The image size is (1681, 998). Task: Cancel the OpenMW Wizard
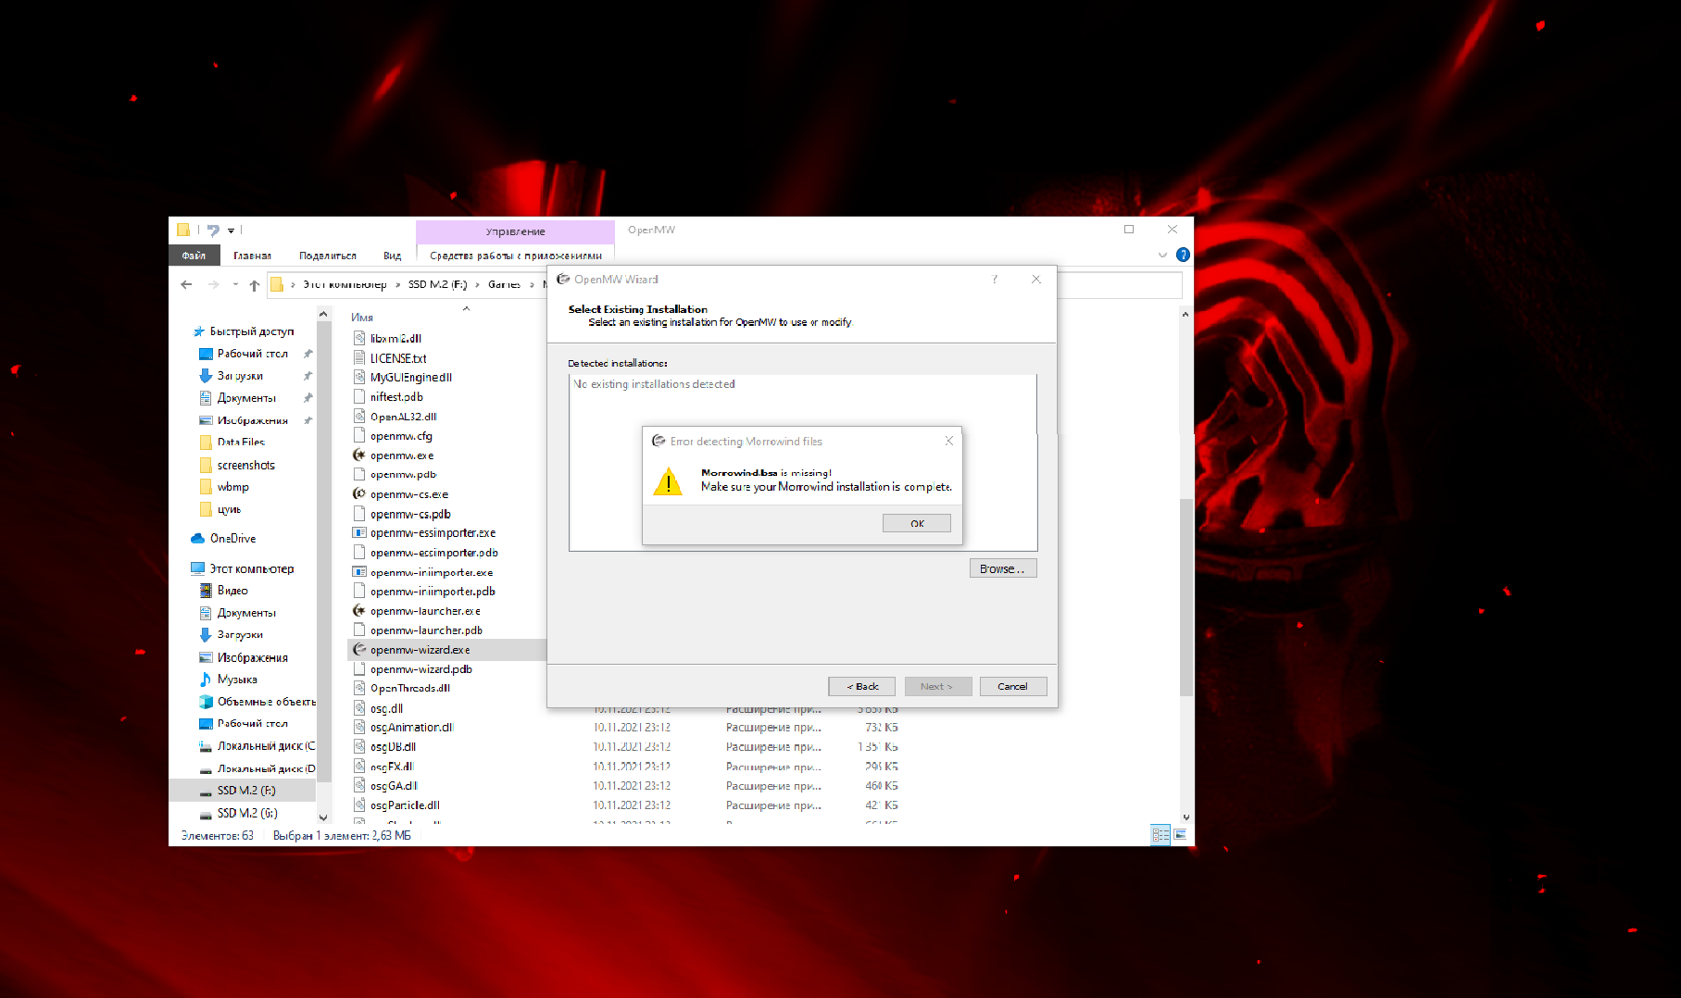click(1012, 686)
